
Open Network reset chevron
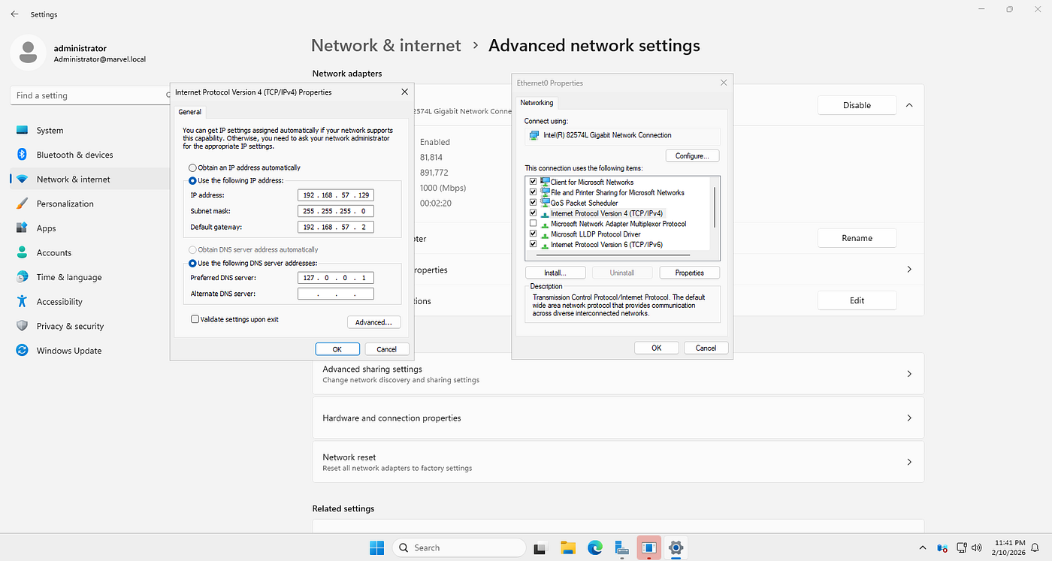point(909,462)
